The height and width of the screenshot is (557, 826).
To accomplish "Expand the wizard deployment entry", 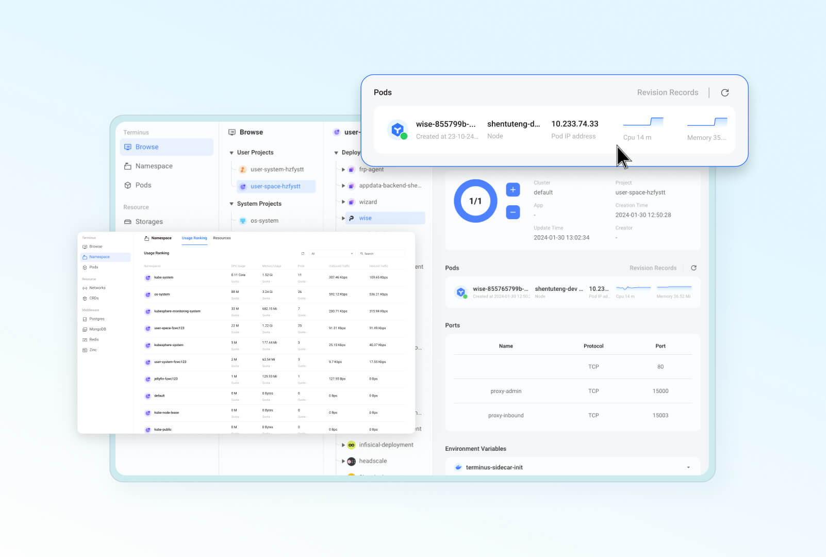I will 343,202.
